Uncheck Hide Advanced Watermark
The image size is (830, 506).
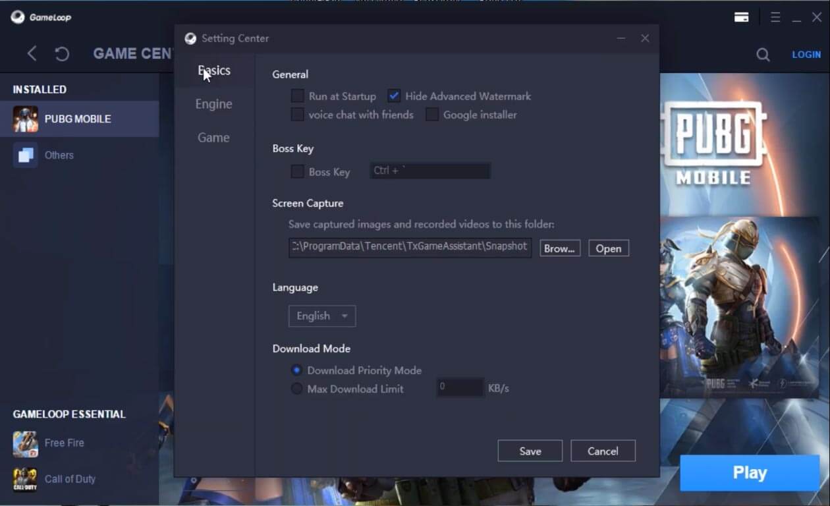(394, 96)
